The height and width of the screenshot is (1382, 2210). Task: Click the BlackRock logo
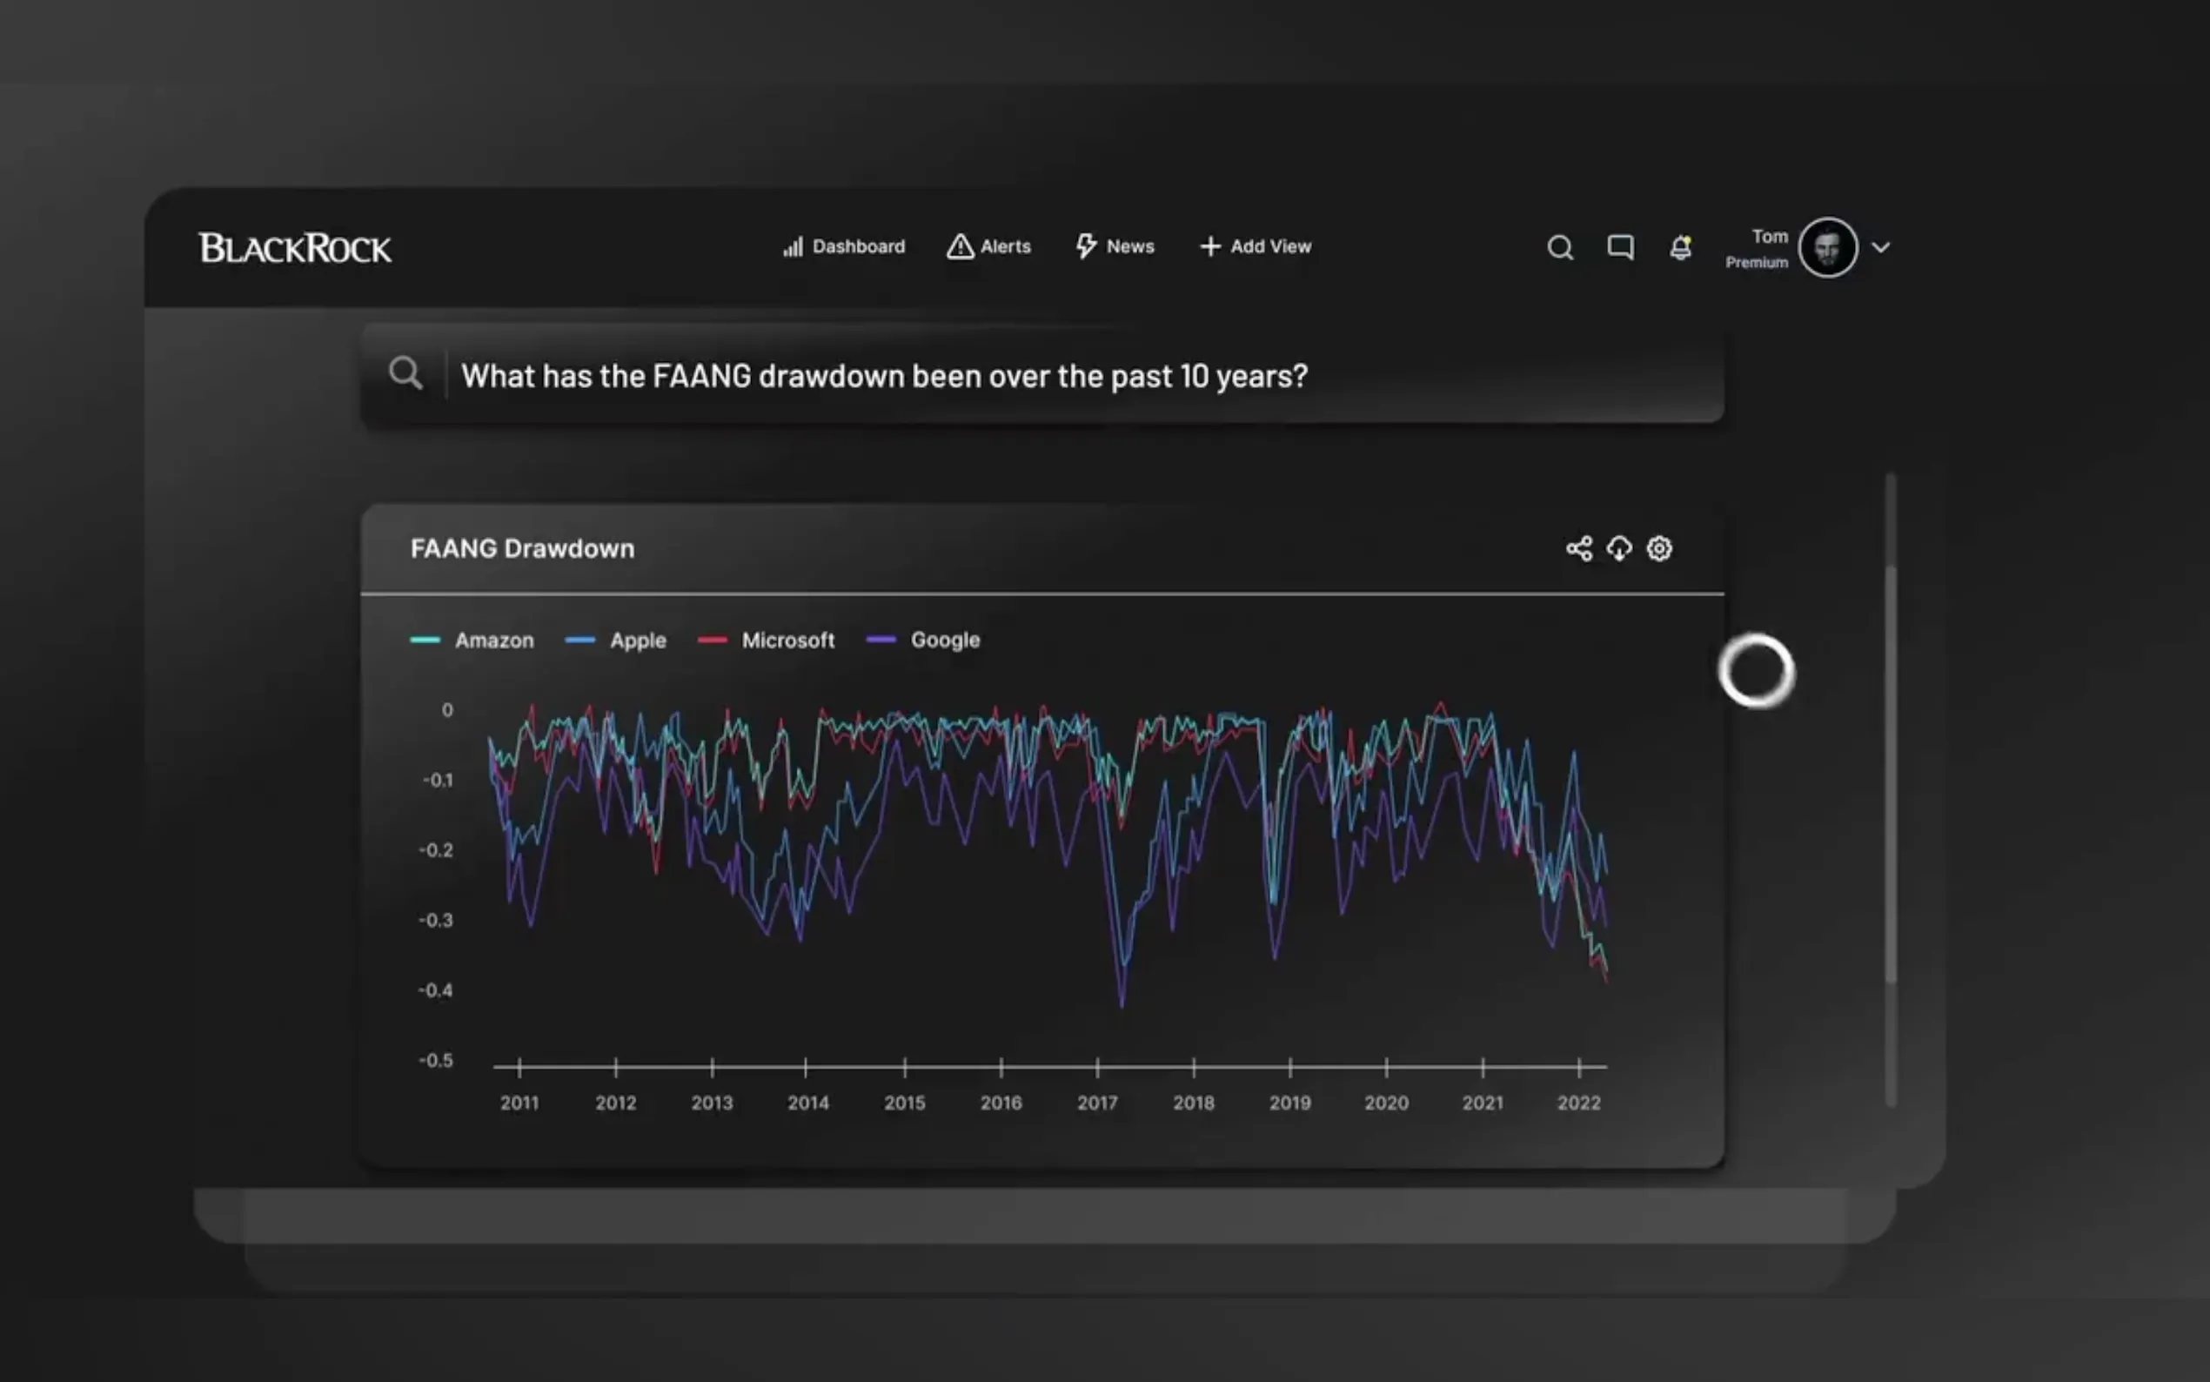(295, 248)
